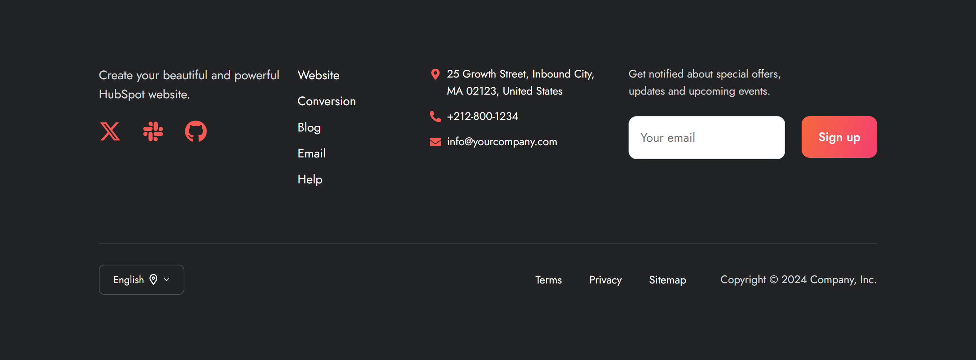This screenshot has height=360, width=976.
Task: Open the Sitemap link
Action: pyautogui.click(x=667, y=280)
